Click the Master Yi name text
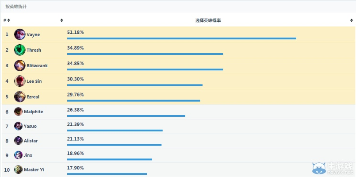The width and height of the screenshot is (356, 177). (34, 169)
